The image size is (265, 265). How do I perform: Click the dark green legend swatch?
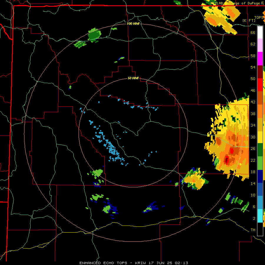click(x=260, y=150)
